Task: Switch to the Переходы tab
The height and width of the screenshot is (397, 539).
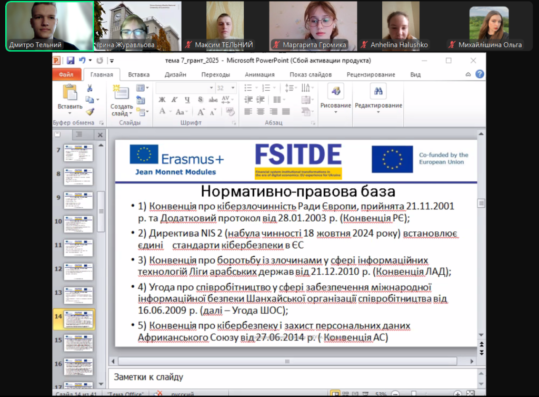Action: pos(215,74)
